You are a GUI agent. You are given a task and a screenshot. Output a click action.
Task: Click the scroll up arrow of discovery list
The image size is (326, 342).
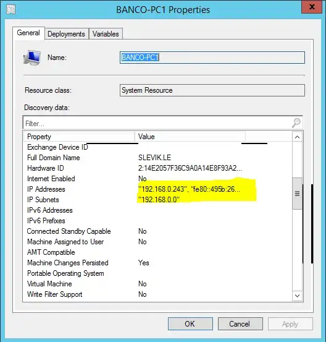[297, 137]
